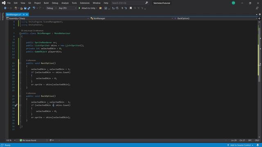Click the Ln 29 line indicator
The width and height of the screenshot is (262, 147).
coord(234,140)
